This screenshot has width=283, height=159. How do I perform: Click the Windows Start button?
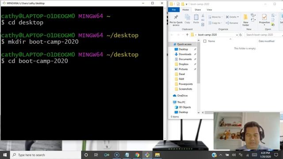5,155
